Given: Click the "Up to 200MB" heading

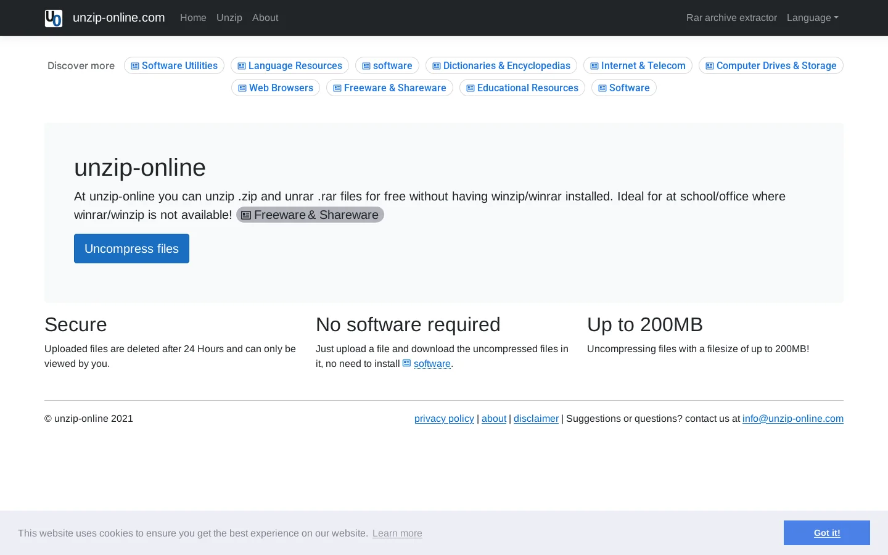Looking at the screenshot, I should [645, 324].
